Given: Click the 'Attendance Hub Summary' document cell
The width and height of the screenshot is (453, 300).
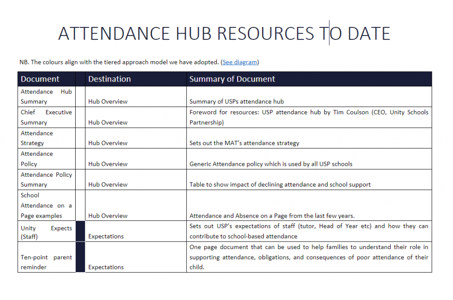Looking at the screenshot, I should [46, 97].
